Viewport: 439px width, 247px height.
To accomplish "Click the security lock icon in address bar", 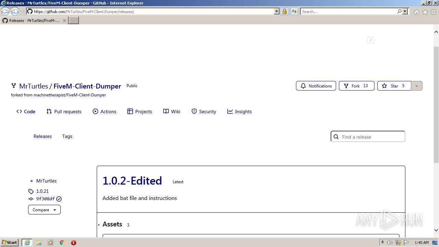I will click(x=284, y=11).
